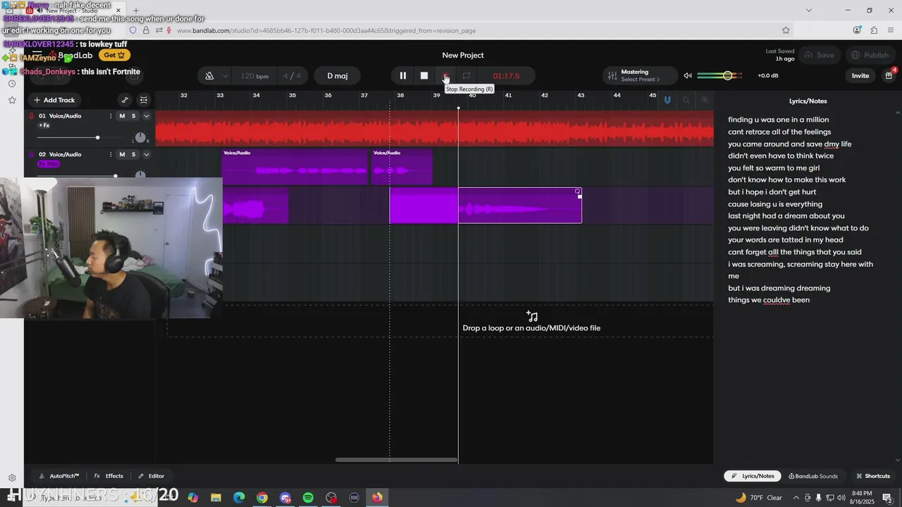Open Google Chrome from the taskbar
Viewport: 902px width, 507px height.
[262, 498]
